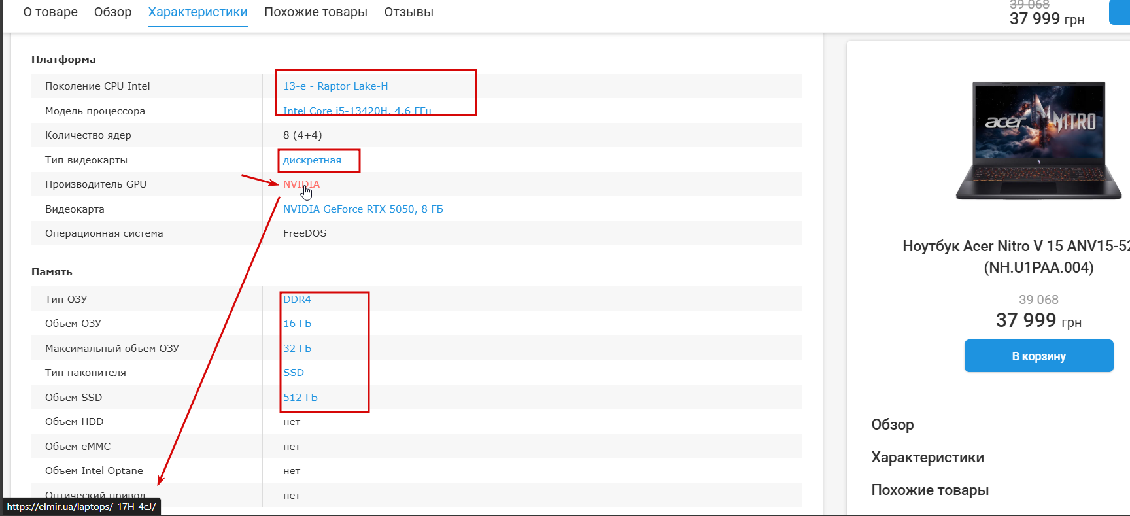Jump to Похожие товары in the sidebar card
This screenshot has height=516, width=1130.
click(x=930, y=490)
